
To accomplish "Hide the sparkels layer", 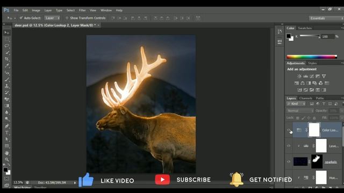I will [x=289, y=162].
